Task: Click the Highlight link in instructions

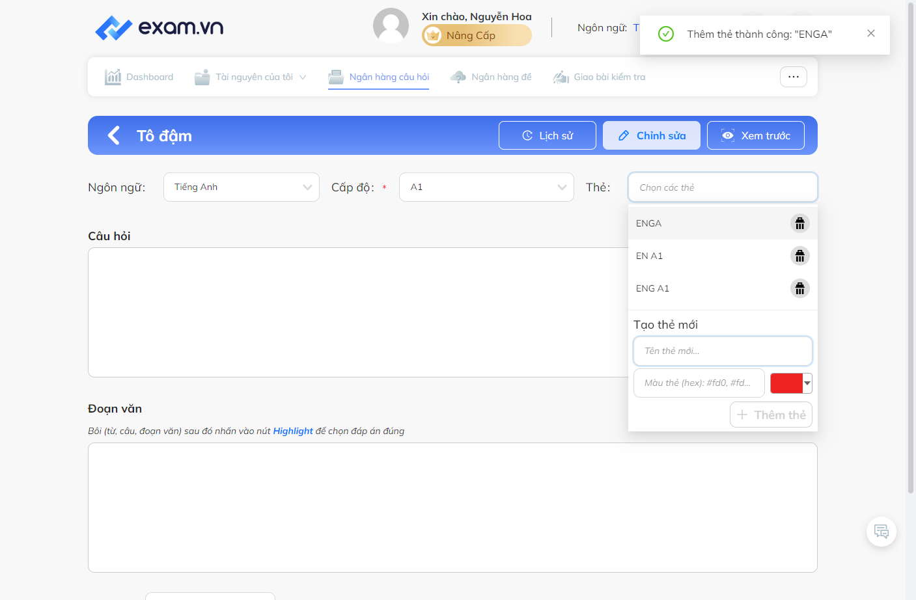Action: 293,431
